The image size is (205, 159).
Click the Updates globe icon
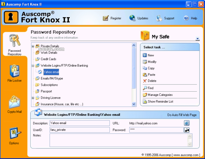pos(132,18)
